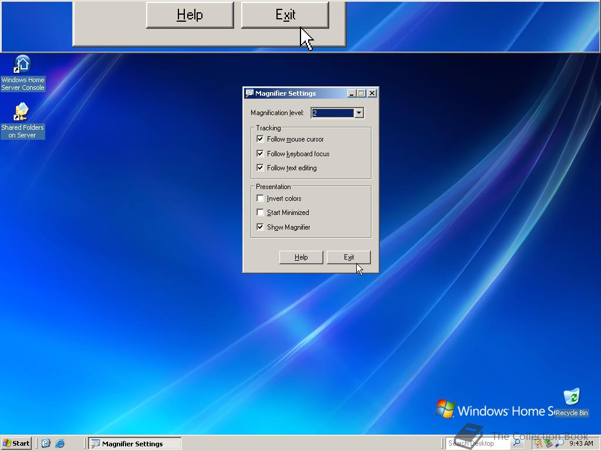This screenshot has height=451, width=601.
Task: Open Shared Folders on Server shortcut
Action: [x=22, y=120]
